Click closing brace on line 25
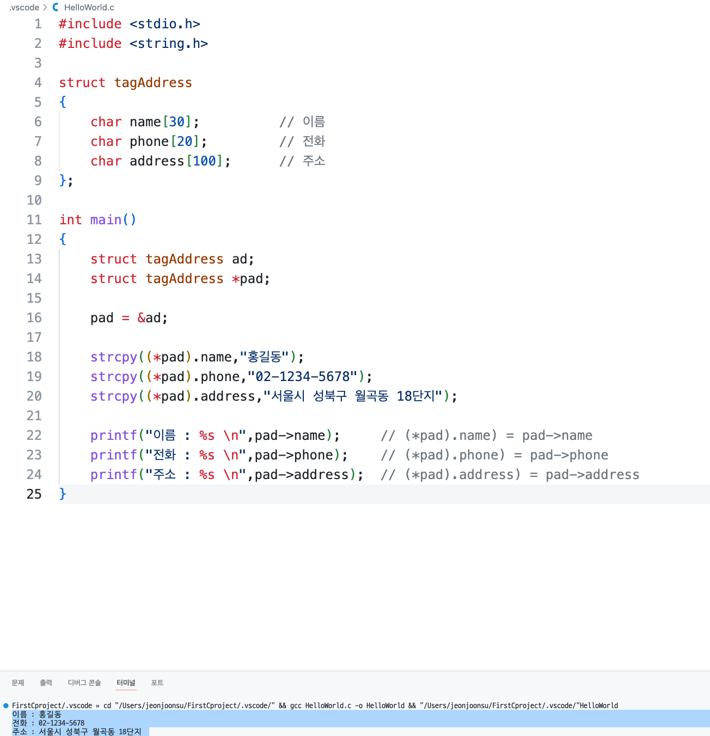The image size is (710, 736). (x=63, y=494)
